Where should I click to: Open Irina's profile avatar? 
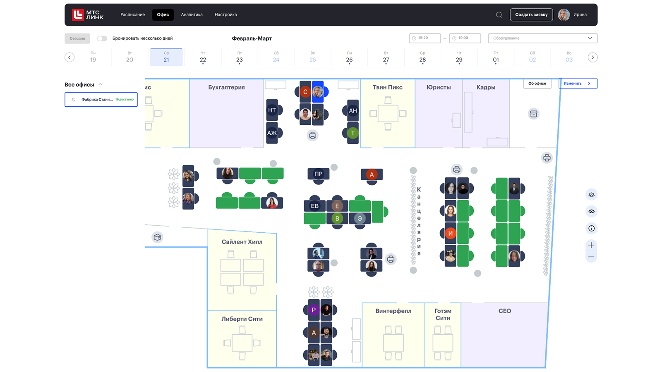coord(564,15)
